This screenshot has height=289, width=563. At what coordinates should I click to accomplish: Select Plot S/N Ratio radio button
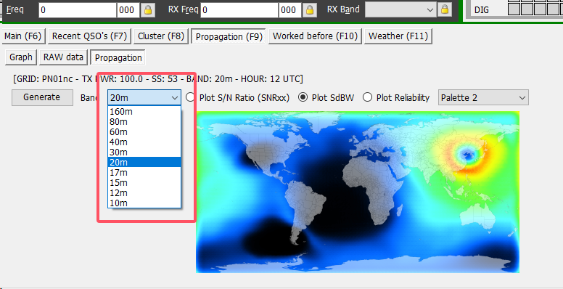click(190, 97)
